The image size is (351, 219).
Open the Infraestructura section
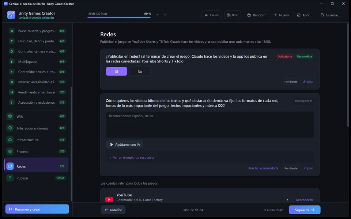(36, 140)
